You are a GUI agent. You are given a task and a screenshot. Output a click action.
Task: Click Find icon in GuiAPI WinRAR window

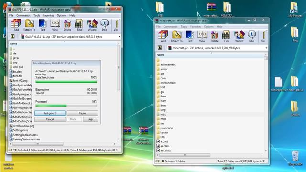point(79,25)
